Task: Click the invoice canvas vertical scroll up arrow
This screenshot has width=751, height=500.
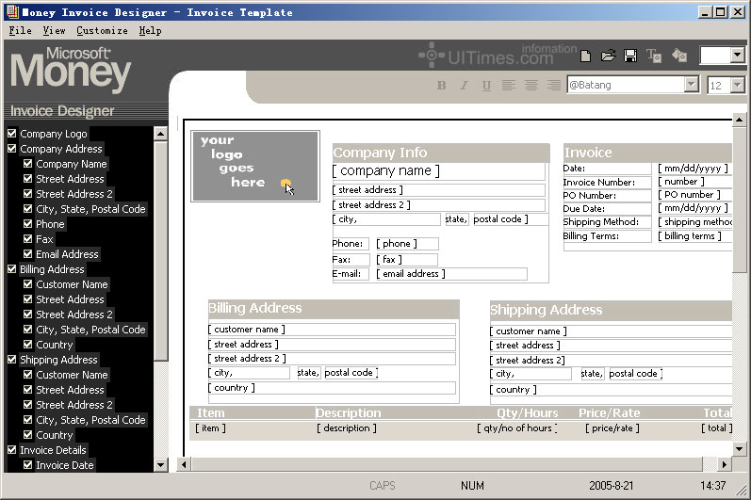Action: click(x=739, y=120)
